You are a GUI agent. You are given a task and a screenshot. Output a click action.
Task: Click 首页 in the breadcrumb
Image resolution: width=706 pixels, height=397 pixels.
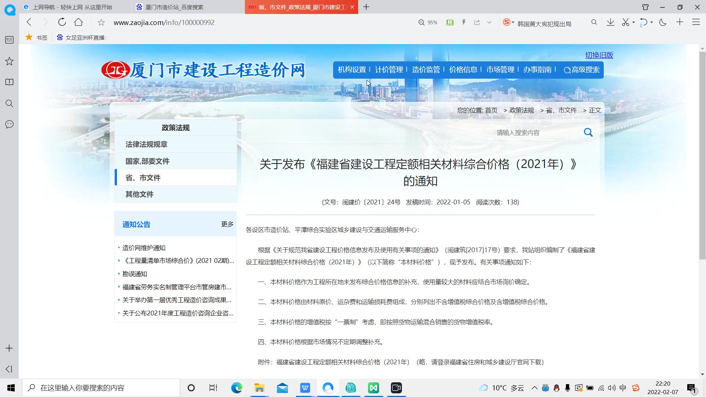[491, 110]
